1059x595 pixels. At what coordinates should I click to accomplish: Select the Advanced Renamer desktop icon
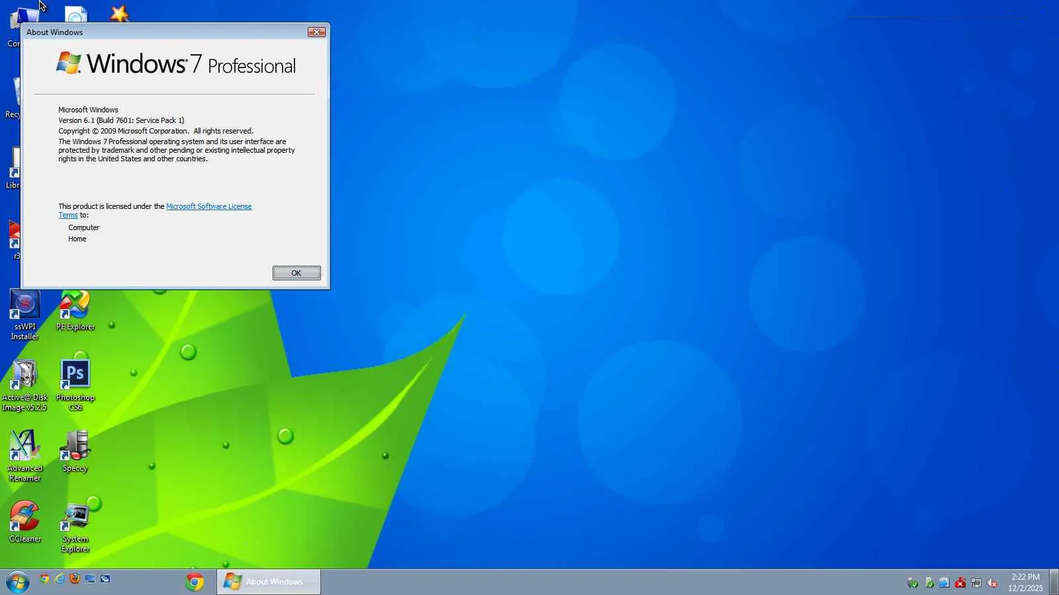click(25, 456)
